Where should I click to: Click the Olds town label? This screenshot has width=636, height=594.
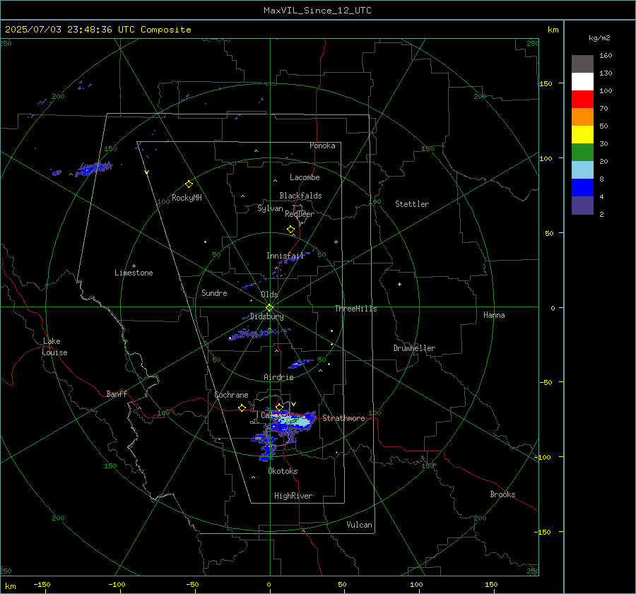(x=269, y=295)
